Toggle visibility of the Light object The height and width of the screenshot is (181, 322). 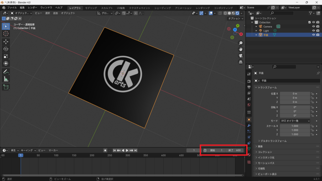pos(313,31)
